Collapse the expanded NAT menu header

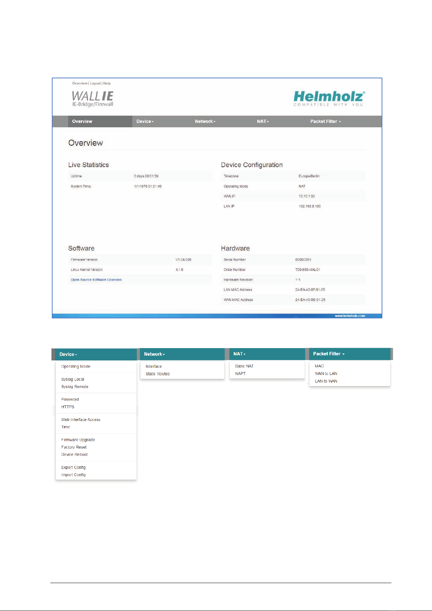coord(267,354)
